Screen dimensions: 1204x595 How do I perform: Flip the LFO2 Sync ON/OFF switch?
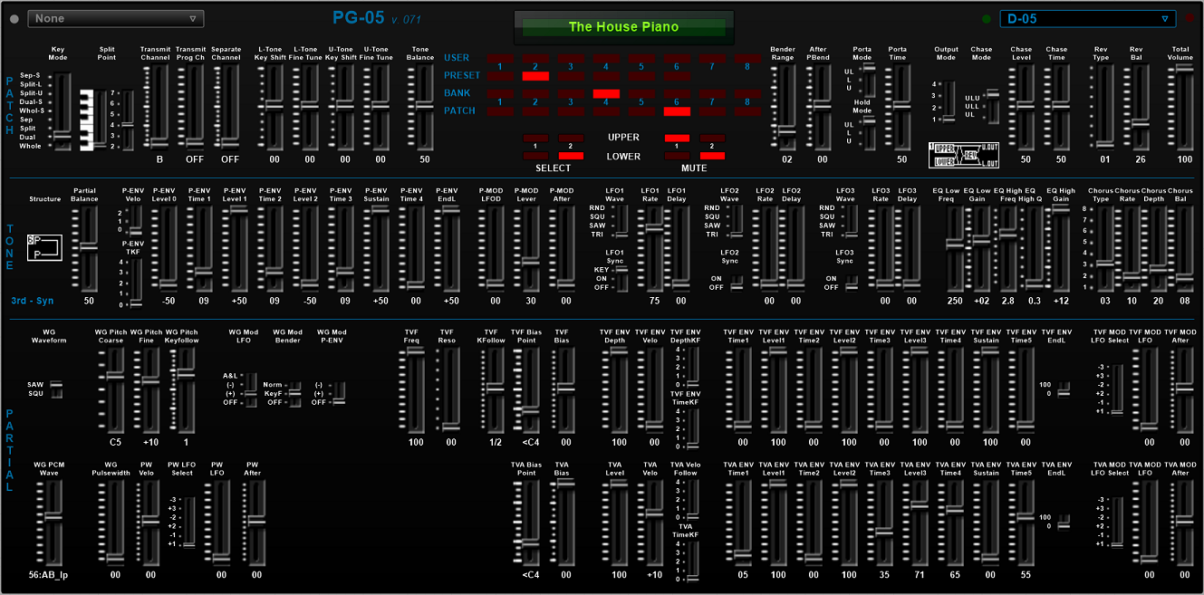click(737, 283)
